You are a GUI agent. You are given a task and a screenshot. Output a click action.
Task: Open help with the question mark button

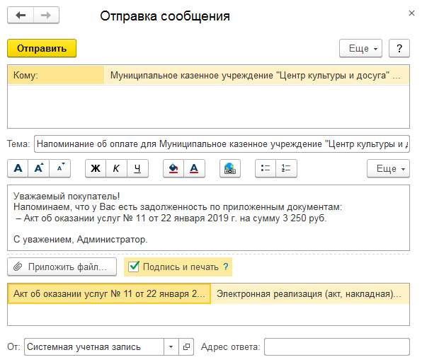pyautogui.click(x=399, y=48)
